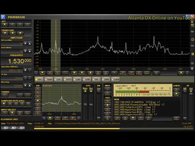Select the second ATT attenuator button

click(x=12, y=25)
